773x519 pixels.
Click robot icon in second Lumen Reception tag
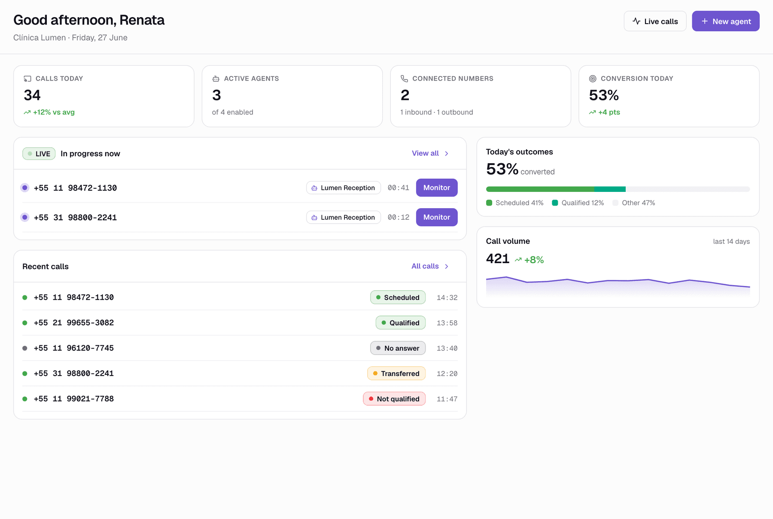pos(314,218)
